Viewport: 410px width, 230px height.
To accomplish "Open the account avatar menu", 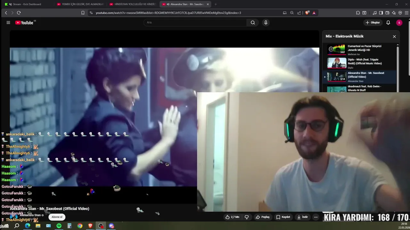I will [x=399, y=23].
